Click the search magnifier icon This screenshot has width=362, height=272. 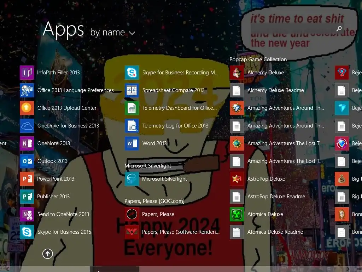pyautogui.click(x=339, y=28)
